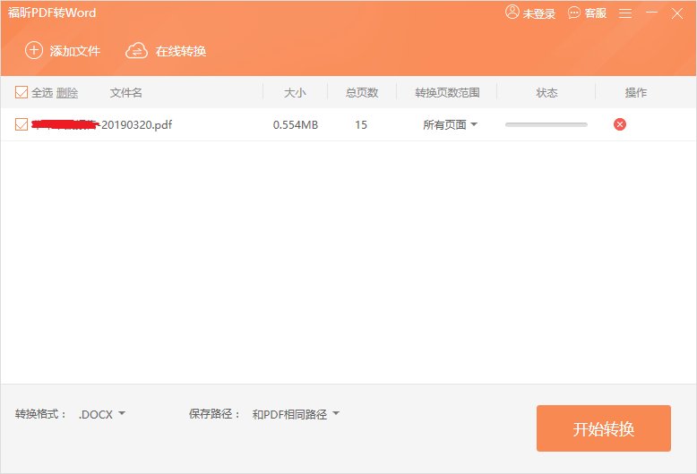Click the 未登录 login text
697x474 pixels.
pyautogui.click(x=539, y=13)
